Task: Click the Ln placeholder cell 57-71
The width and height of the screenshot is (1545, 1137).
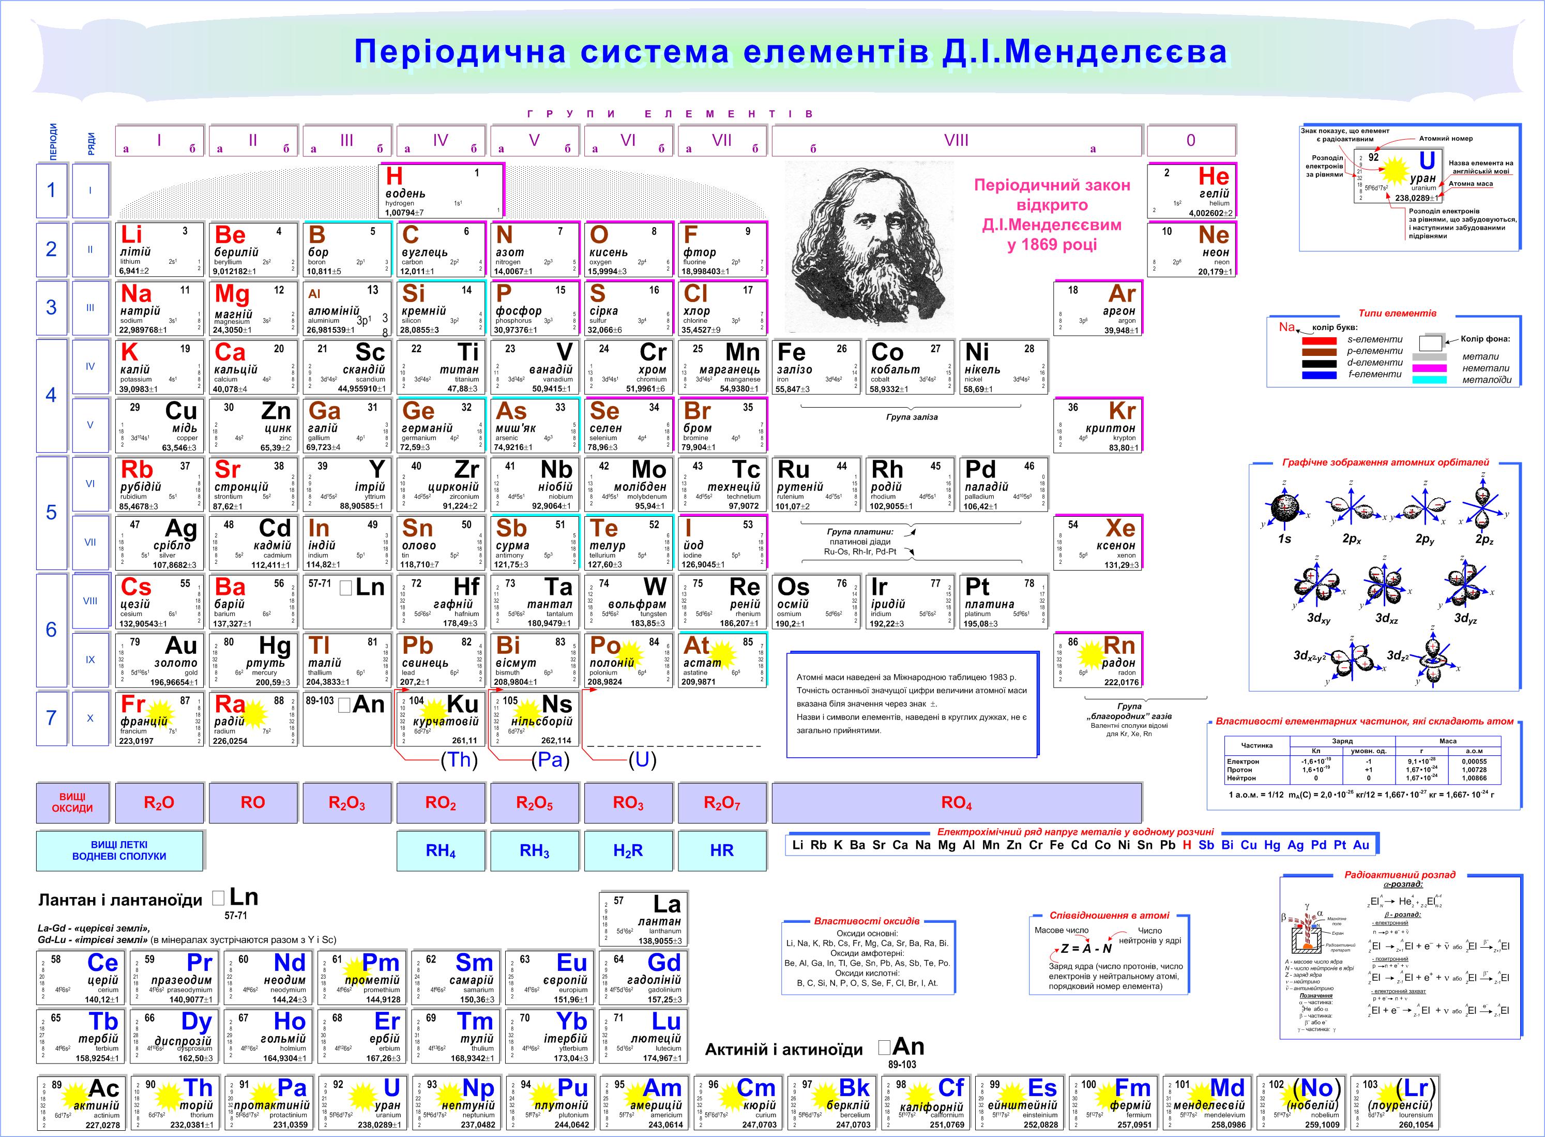Action: coord(347,602)
